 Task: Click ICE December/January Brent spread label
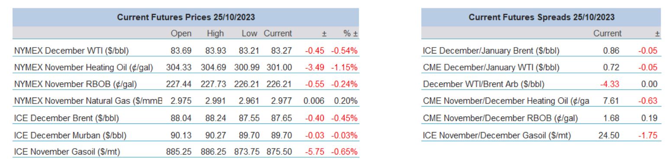(x=491, y=51)
